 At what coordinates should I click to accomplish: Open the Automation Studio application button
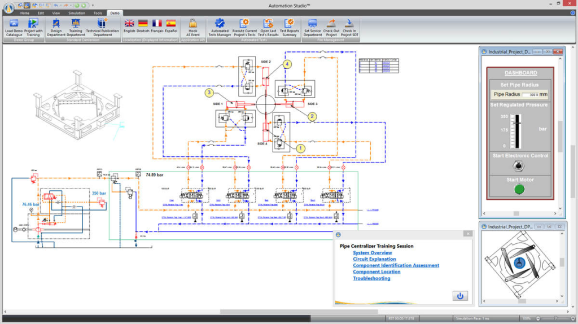point(9,7)
